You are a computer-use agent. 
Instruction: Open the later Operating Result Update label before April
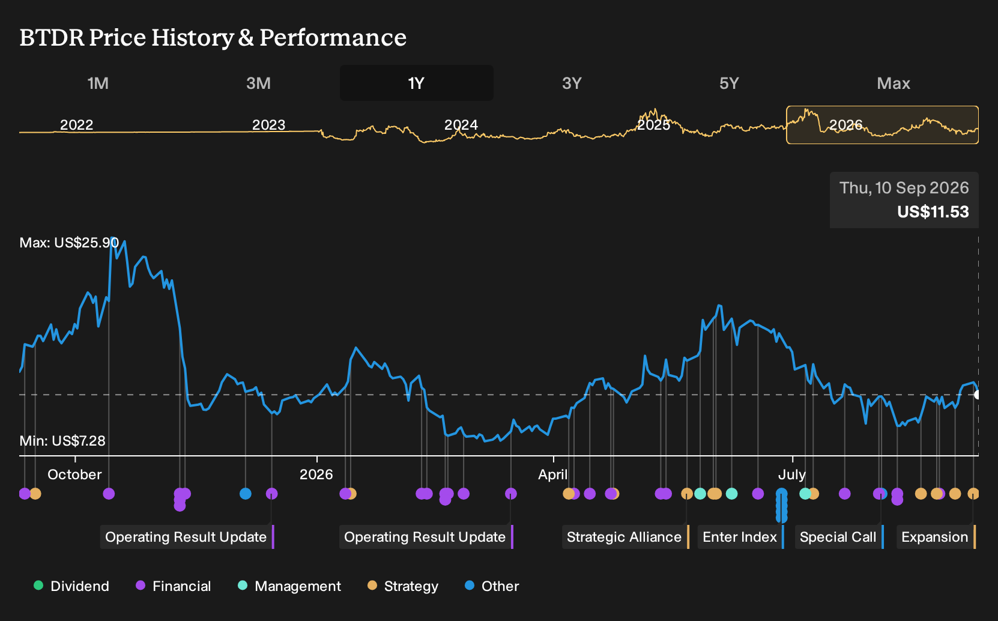tap(426, 537)
